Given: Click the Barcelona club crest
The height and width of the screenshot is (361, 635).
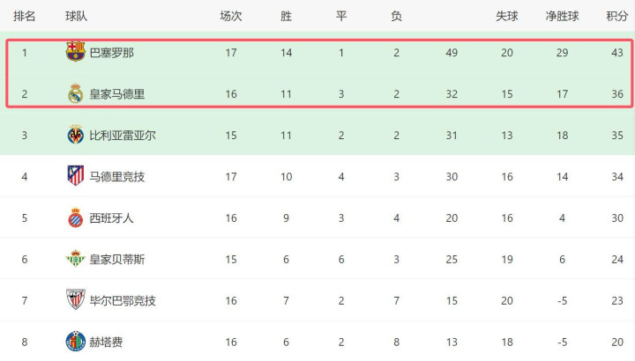Looking at the screenshot, I should pyautogui.click(x=76, y=52).
